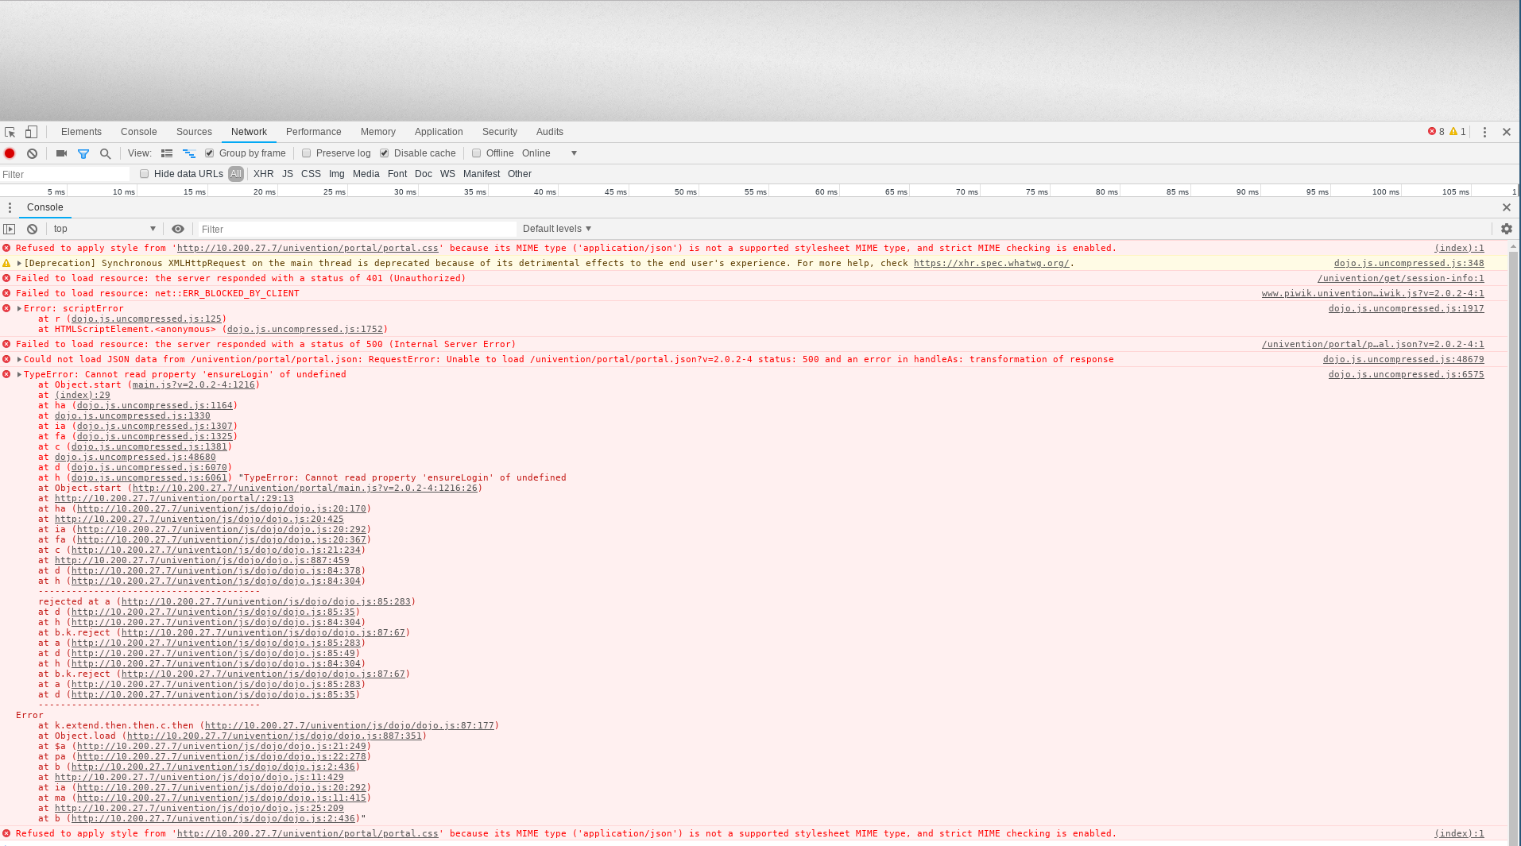Toggle the network filter funnel icon
This screenshot has width=1521, height=846.
pyautogui.click(x=83, y=153)
